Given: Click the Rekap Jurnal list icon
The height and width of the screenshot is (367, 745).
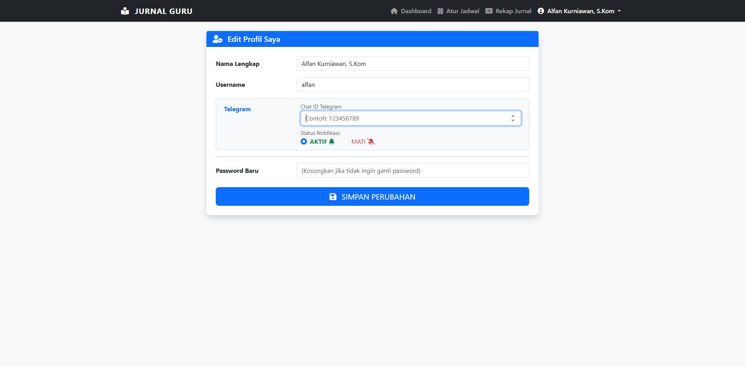Looking at the screenshot, I should coord(489,11).
